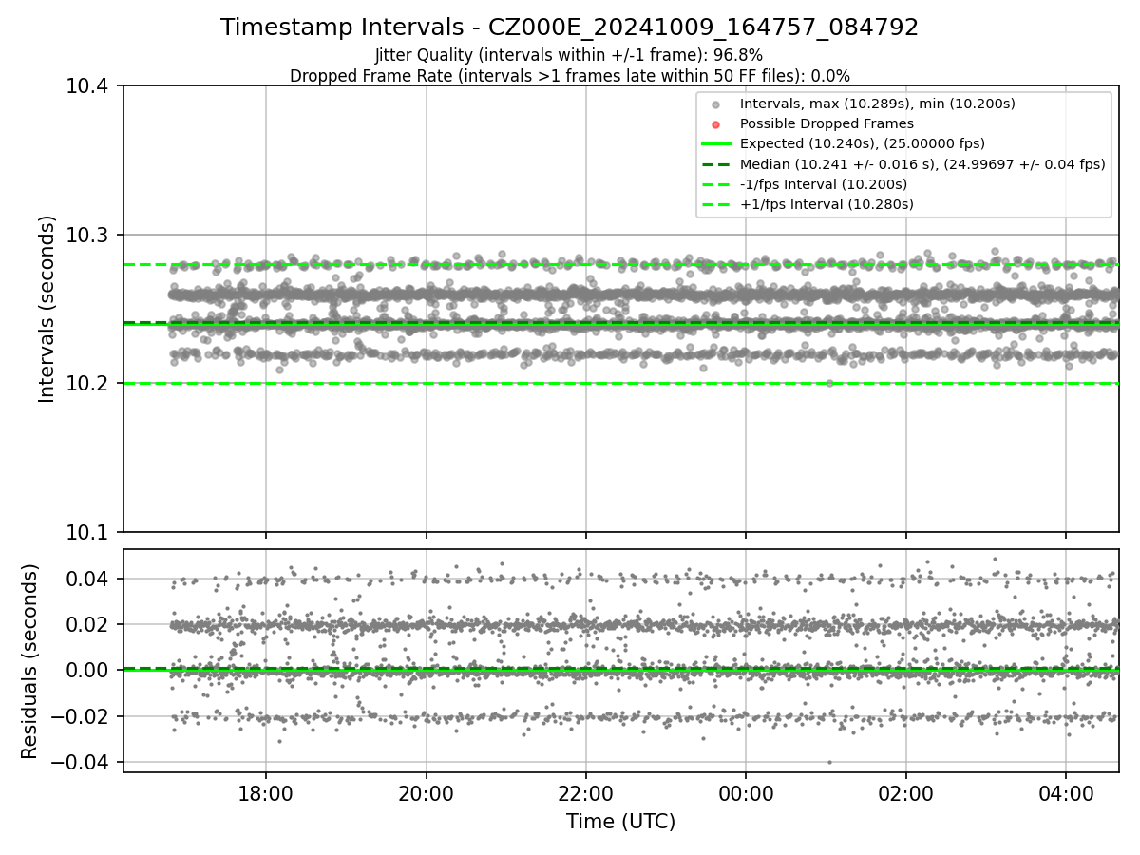This screenshot has height=855, width=1140.
Task: Click the 'Residuals (seconds)' y-axis label
Action: pos(30,661)
